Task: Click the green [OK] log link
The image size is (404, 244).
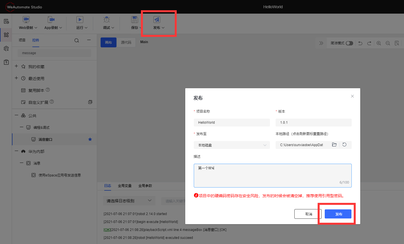Action: 107,230
